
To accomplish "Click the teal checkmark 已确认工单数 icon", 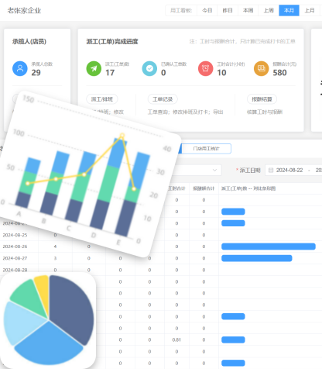I will (149, 68).
